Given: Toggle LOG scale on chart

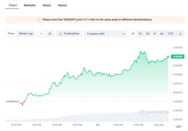Looking at the screenshot, I should [170, 34].
